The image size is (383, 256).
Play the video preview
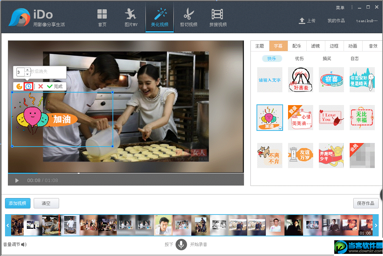click(x=17, y=181)
